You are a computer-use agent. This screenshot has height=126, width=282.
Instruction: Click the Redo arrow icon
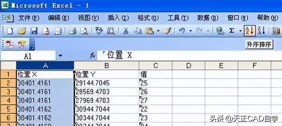click(x=199, y=31)
